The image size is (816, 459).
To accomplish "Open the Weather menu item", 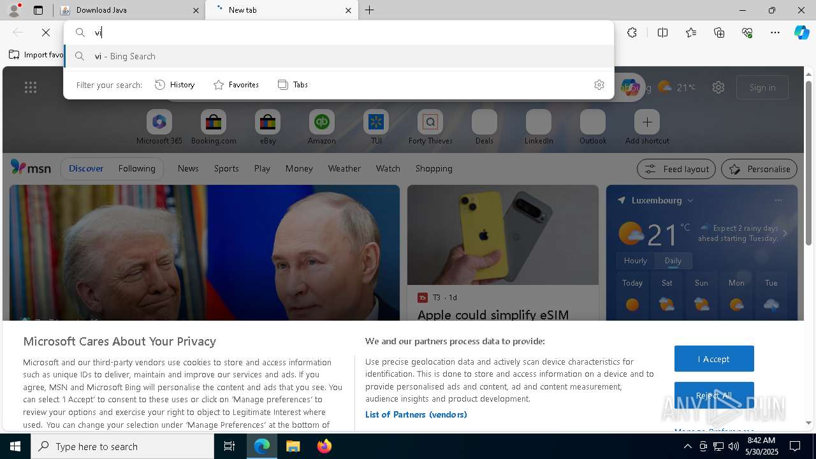I will [x=344, y=168].
